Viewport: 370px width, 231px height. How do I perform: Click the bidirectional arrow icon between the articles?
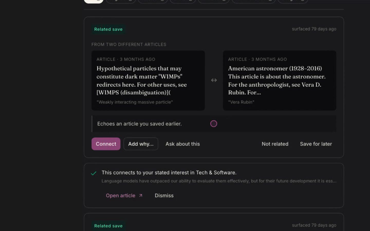pos(214,80)
